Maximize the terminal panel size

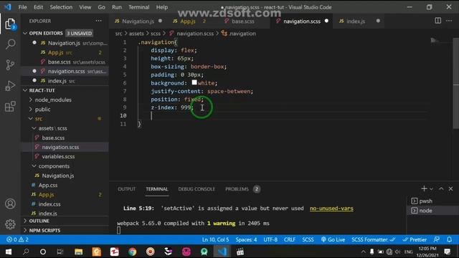(x=441, y=188)
